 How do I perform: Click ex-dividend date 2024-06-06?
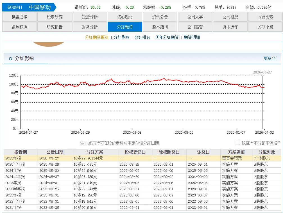[164, 183]
